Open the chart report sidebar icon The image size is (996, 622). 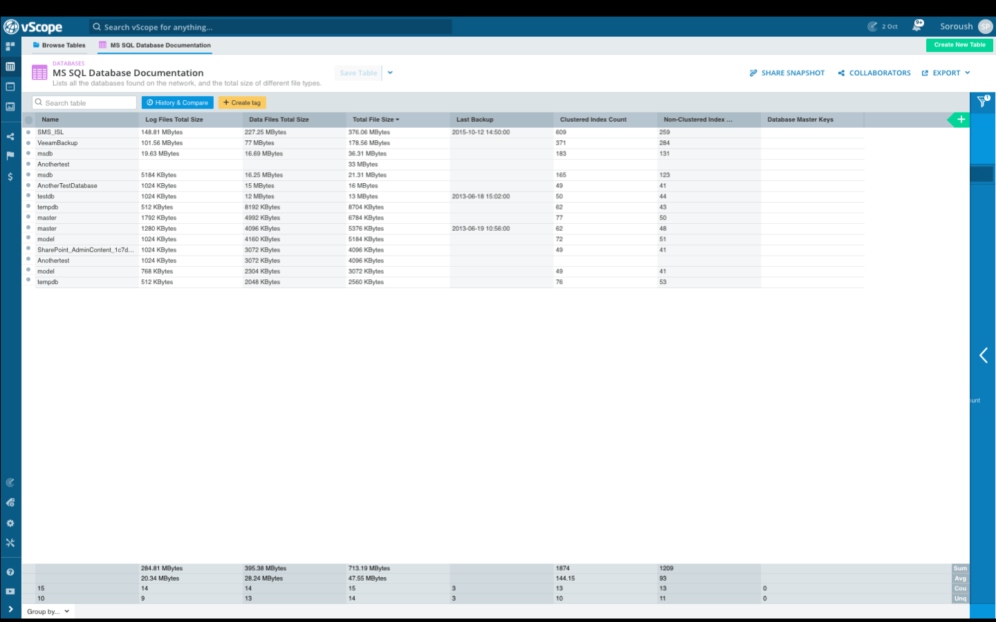coord(10,106)
